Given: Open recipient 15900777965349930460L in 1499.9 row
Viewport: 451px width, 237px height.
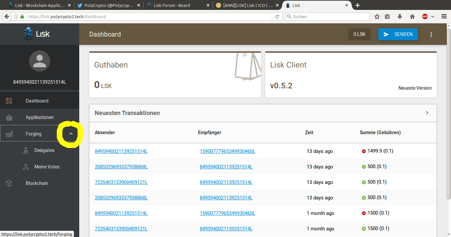Looking at the screenshot, I should [x=227, y=151].
